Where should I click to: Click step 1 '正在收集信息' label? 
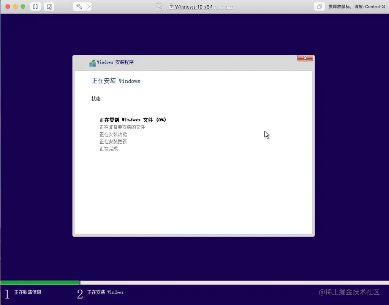[28, 292]
